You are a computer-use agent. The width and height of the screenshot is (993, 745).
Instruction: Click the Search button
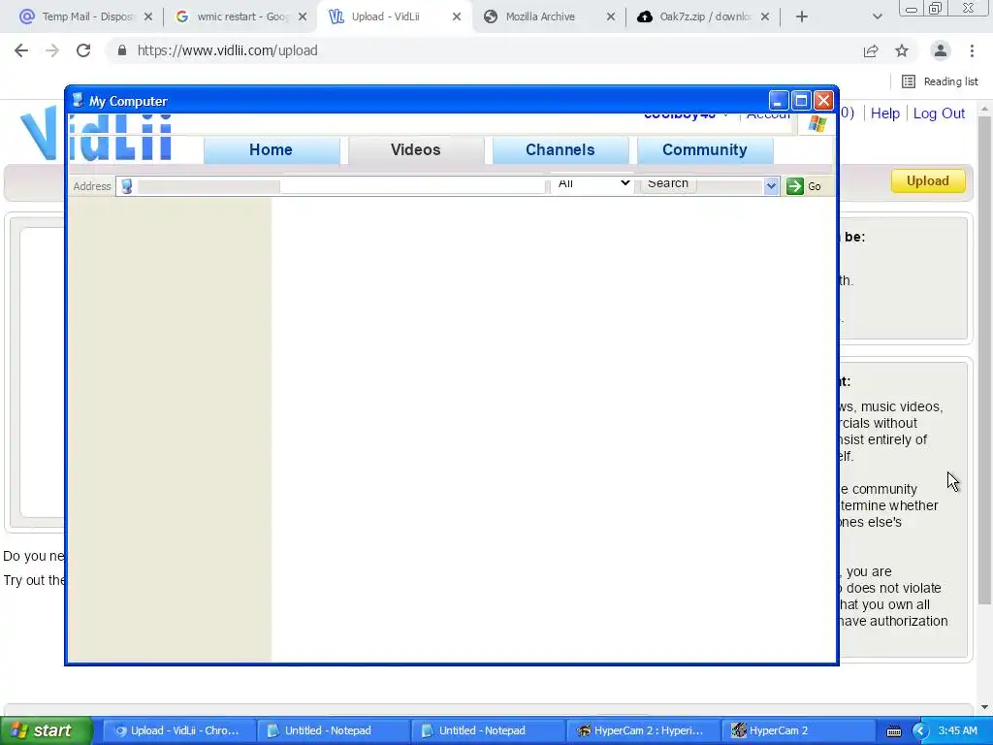[668, 183]
